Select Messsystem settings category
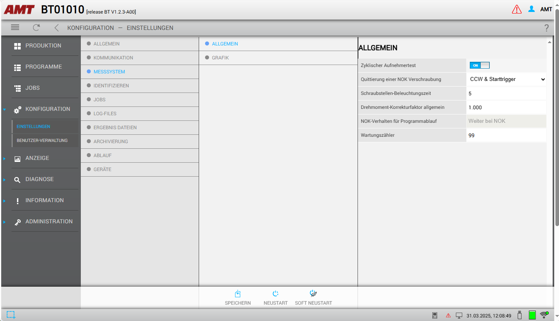This screenshot has height=321, width=559. pos(140,72)
